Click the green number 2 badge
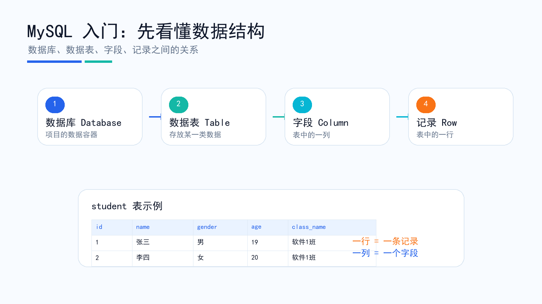The height and width of the screenshot is (304, 542). tap(179, 105)
